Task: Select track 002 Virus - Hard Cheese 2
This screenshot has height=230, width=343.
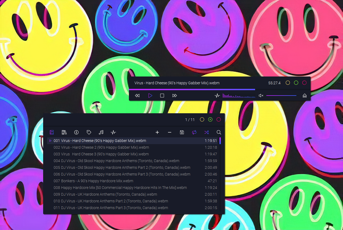Action: click(133, 147)
